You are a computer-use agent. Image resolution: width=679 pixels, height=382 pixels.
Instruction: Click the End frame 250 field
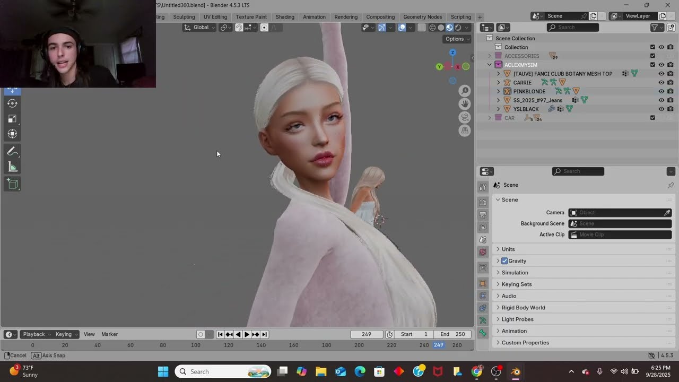click(452, 334)
